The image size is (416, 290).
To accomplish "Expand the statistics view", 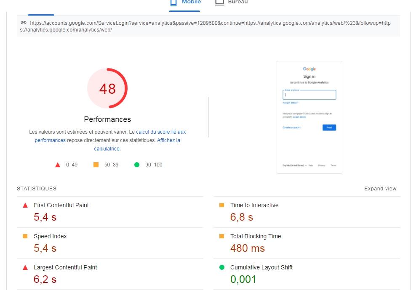I will [380, 189].
